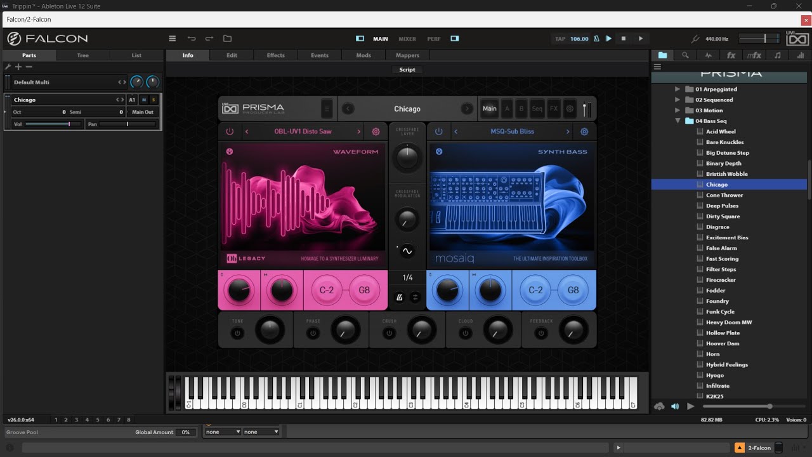Remove part with the minus icon
This screenshot has height=457, width=812.
(x=29, y=67)
